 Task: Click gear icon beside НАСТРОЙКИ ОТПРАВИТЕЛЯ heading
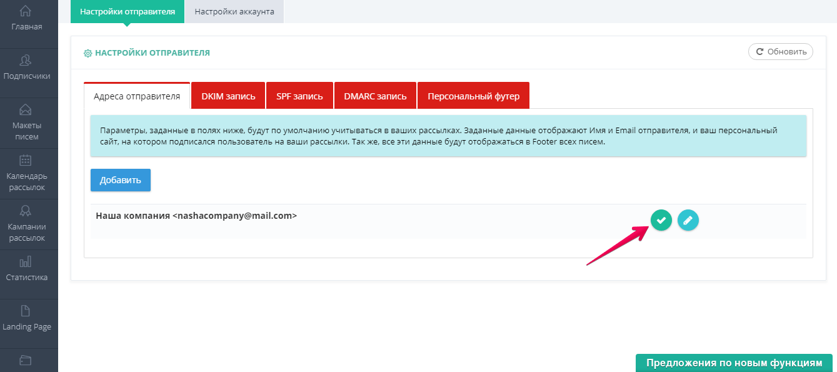click(88, 53)
